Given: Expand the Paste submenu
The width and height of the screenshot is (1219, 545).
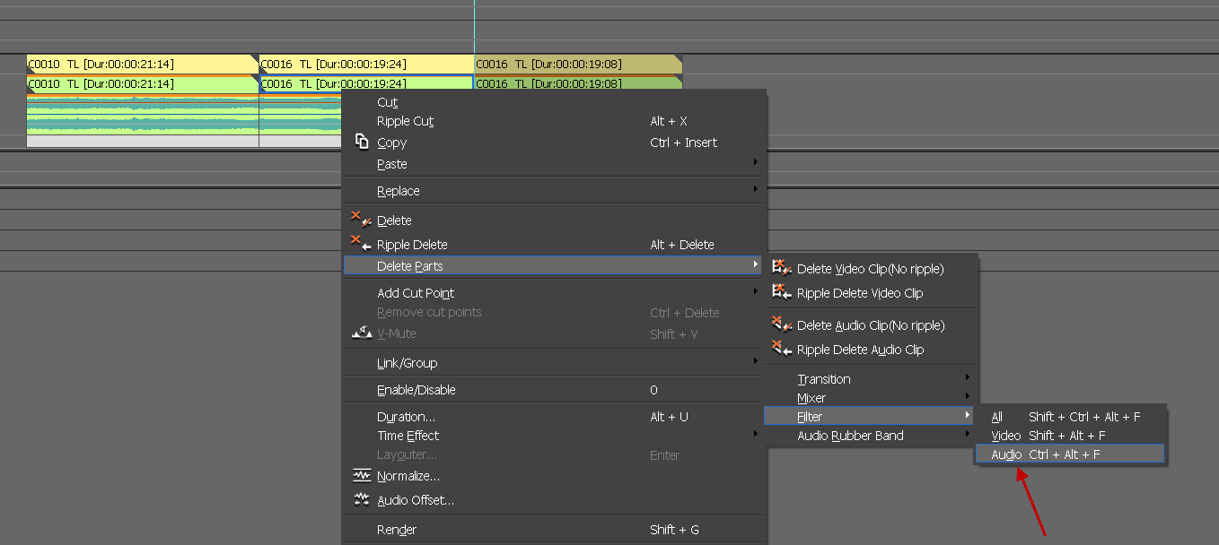Looking at the screenshot, I should pos(392,164).
